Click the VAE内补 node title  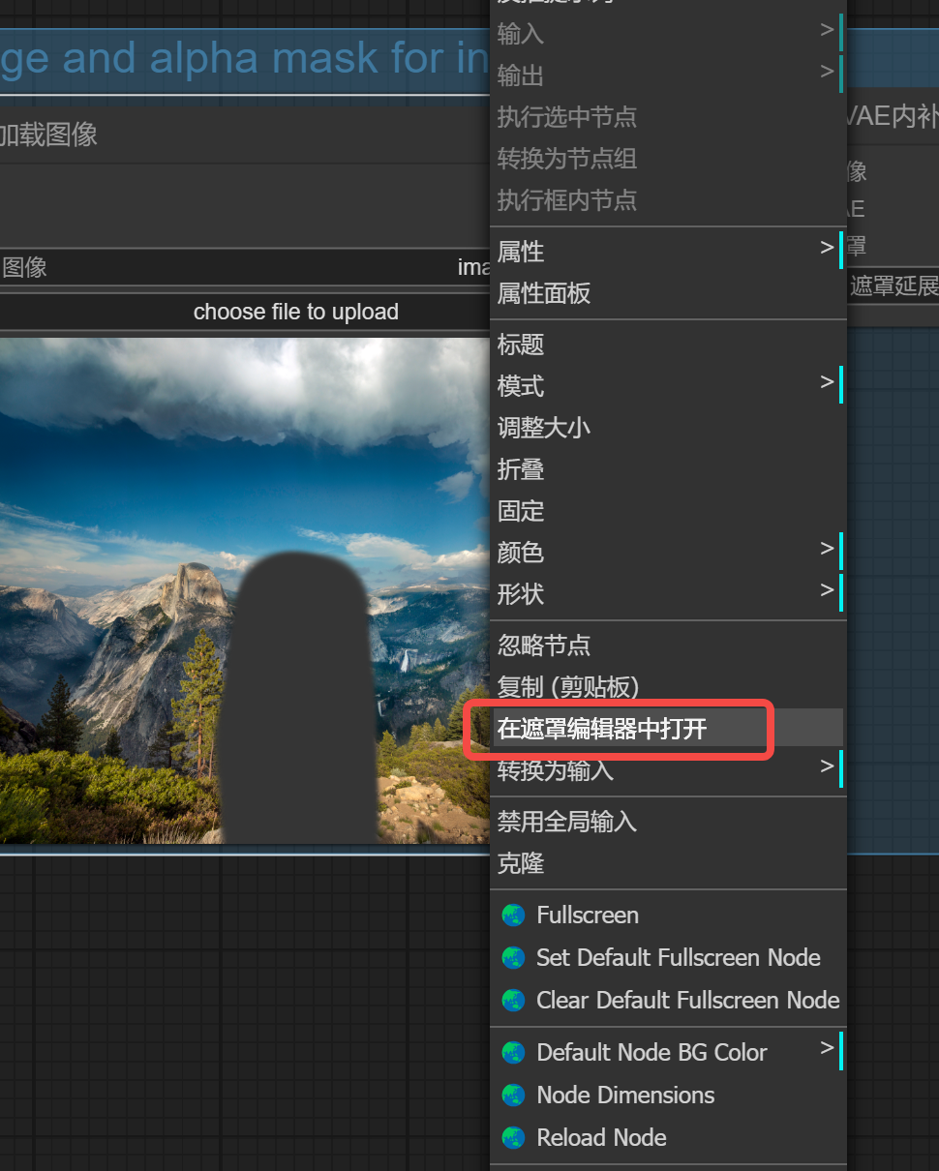893,117
